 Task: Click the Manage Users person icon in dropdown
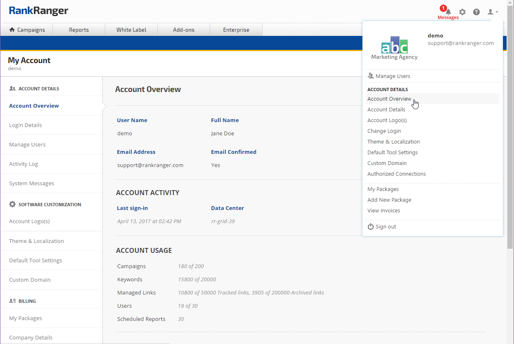click(371, 76)
